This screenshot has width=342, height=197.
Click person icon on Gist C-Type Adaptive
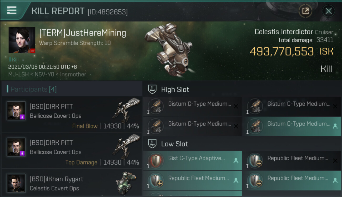(x=236, y=161)
